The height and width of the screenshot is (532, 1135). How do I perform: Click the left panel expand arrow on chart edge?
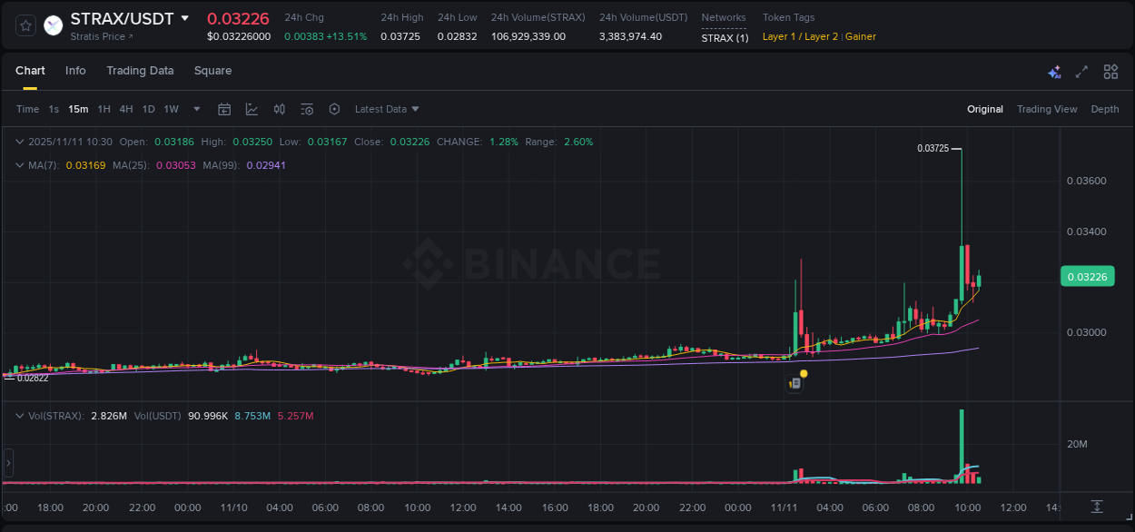pos(7,463)
